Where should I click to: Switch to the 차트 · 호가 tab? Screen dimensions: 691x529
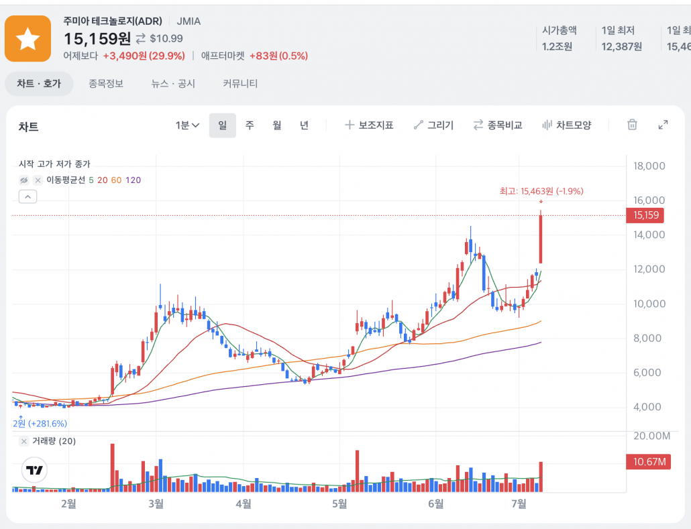coord(39,84)
